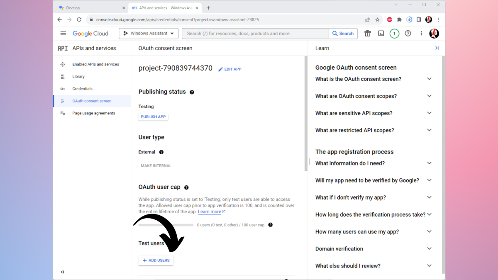Click the downloads icon in the Chrome toolbar
Viewport: 498px width, 280px height.
pyautogui.click(x=409, y=19)
